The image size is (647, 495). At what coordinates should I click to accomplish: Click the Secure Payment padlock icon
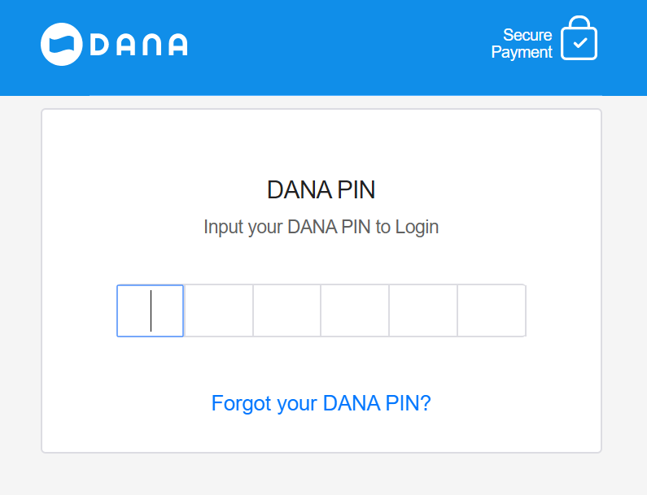(579, 39)
